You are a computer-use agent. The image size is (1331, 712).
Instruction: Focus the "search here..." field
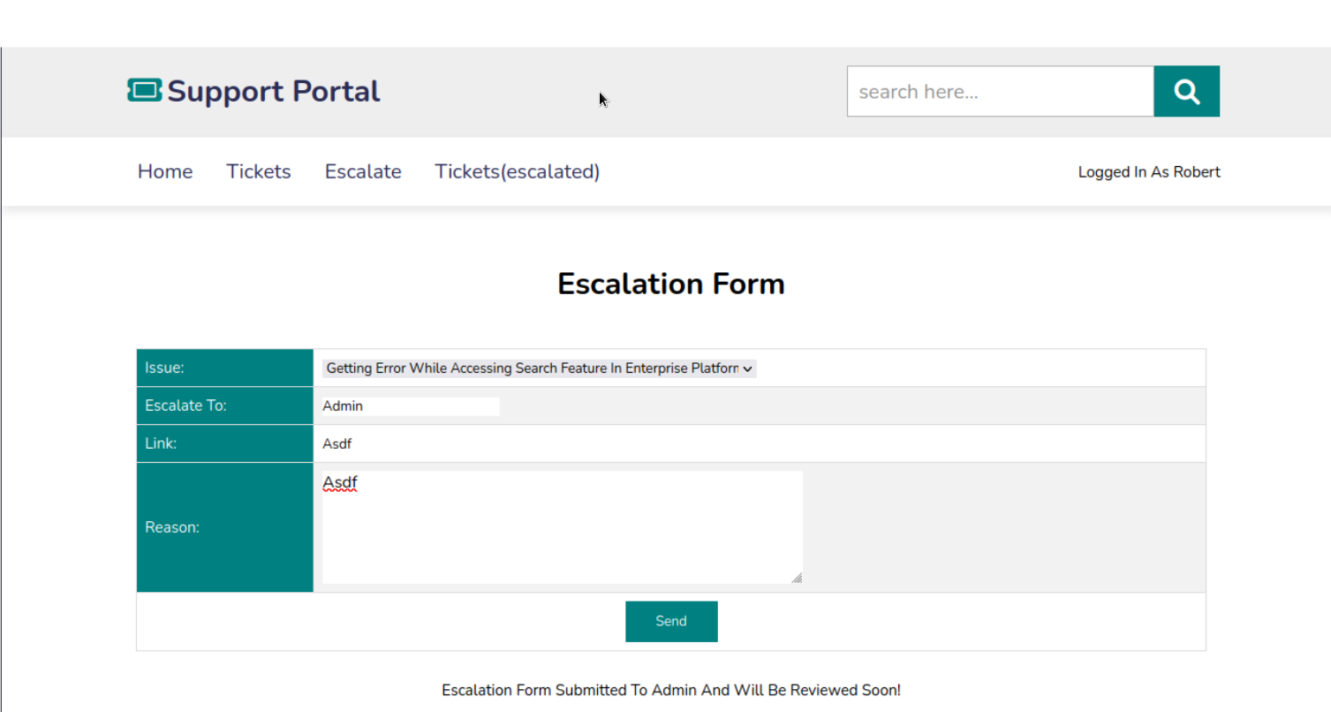click(x=1000, y=91)
